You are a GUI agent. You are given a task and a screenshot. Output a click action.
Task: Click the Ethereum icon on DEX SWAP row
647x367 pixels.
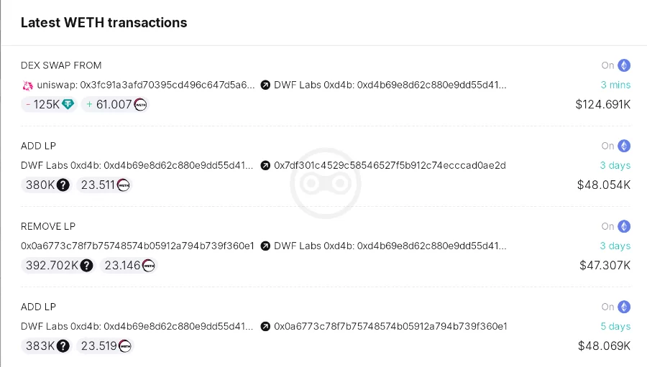624,65
